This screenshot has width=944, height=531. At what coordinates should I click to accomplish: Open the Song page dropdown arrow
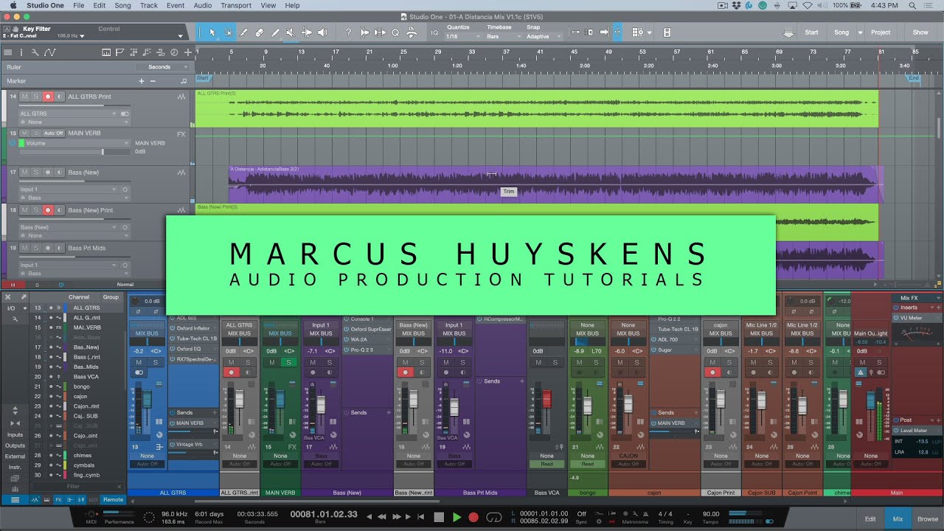point(860,32)
